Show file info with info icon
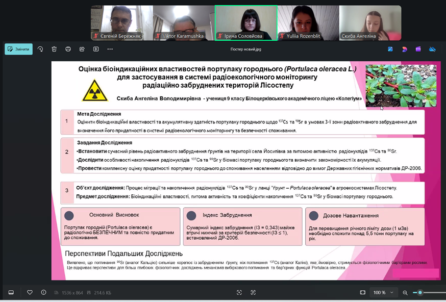The image size is (446, 302). pyautogui.click(x=43, y=292)
